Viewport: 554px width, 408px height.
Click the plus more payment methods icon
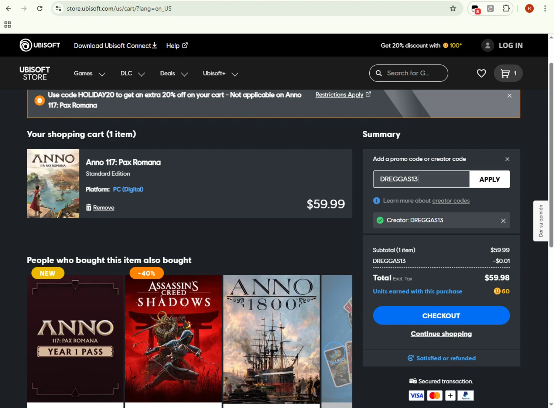(x=450, y=396)
